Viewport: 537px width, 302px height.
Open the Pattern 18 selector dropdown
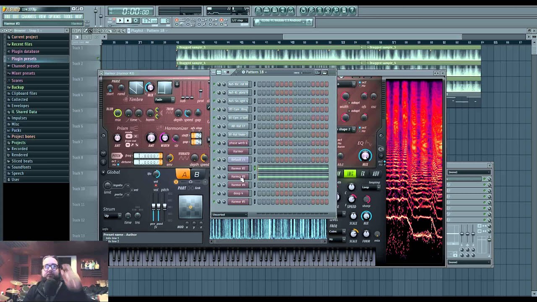[x=254, y=72]
